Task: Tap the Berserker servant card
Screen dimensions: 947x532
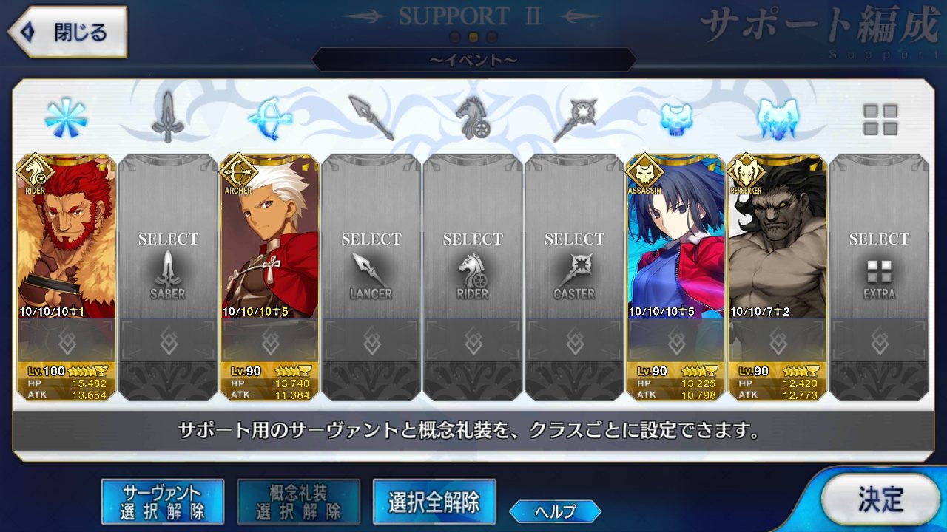Action: click(x=778, y=277)
